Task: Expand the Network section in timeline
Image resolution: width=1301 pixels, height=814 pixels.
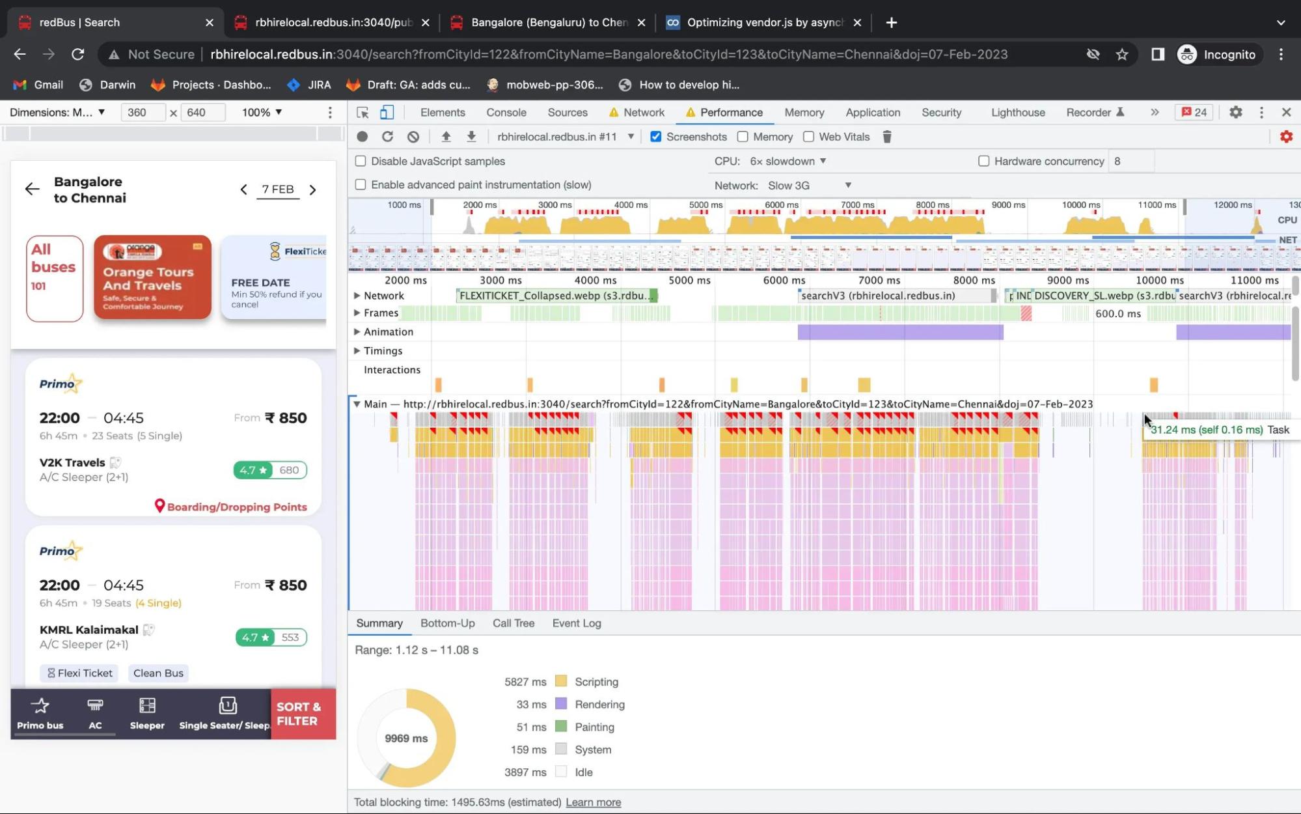Action: coord(357,294)
